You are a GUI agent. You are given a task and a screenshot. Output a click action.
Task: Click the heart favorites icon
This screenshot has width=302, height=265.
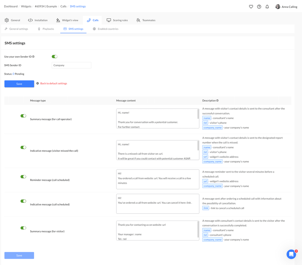point(251,6)
